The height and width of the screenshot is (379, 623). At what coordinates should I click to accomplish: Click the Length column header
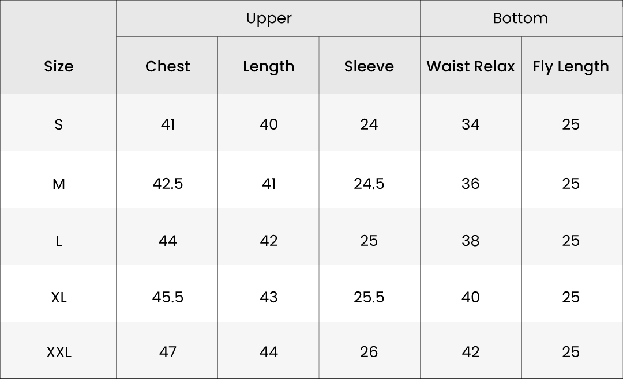tap(268, 66)
